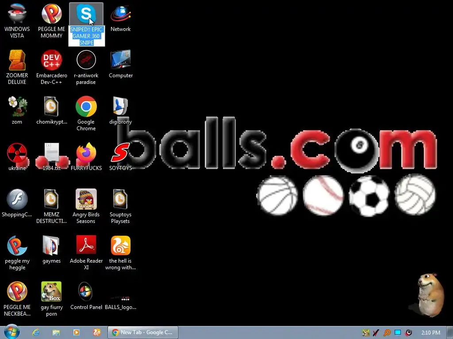Image resolution: width=453 pixels, height=339 pixels.
Task: Click the hamster tray icon
Action: pos(365,333)
